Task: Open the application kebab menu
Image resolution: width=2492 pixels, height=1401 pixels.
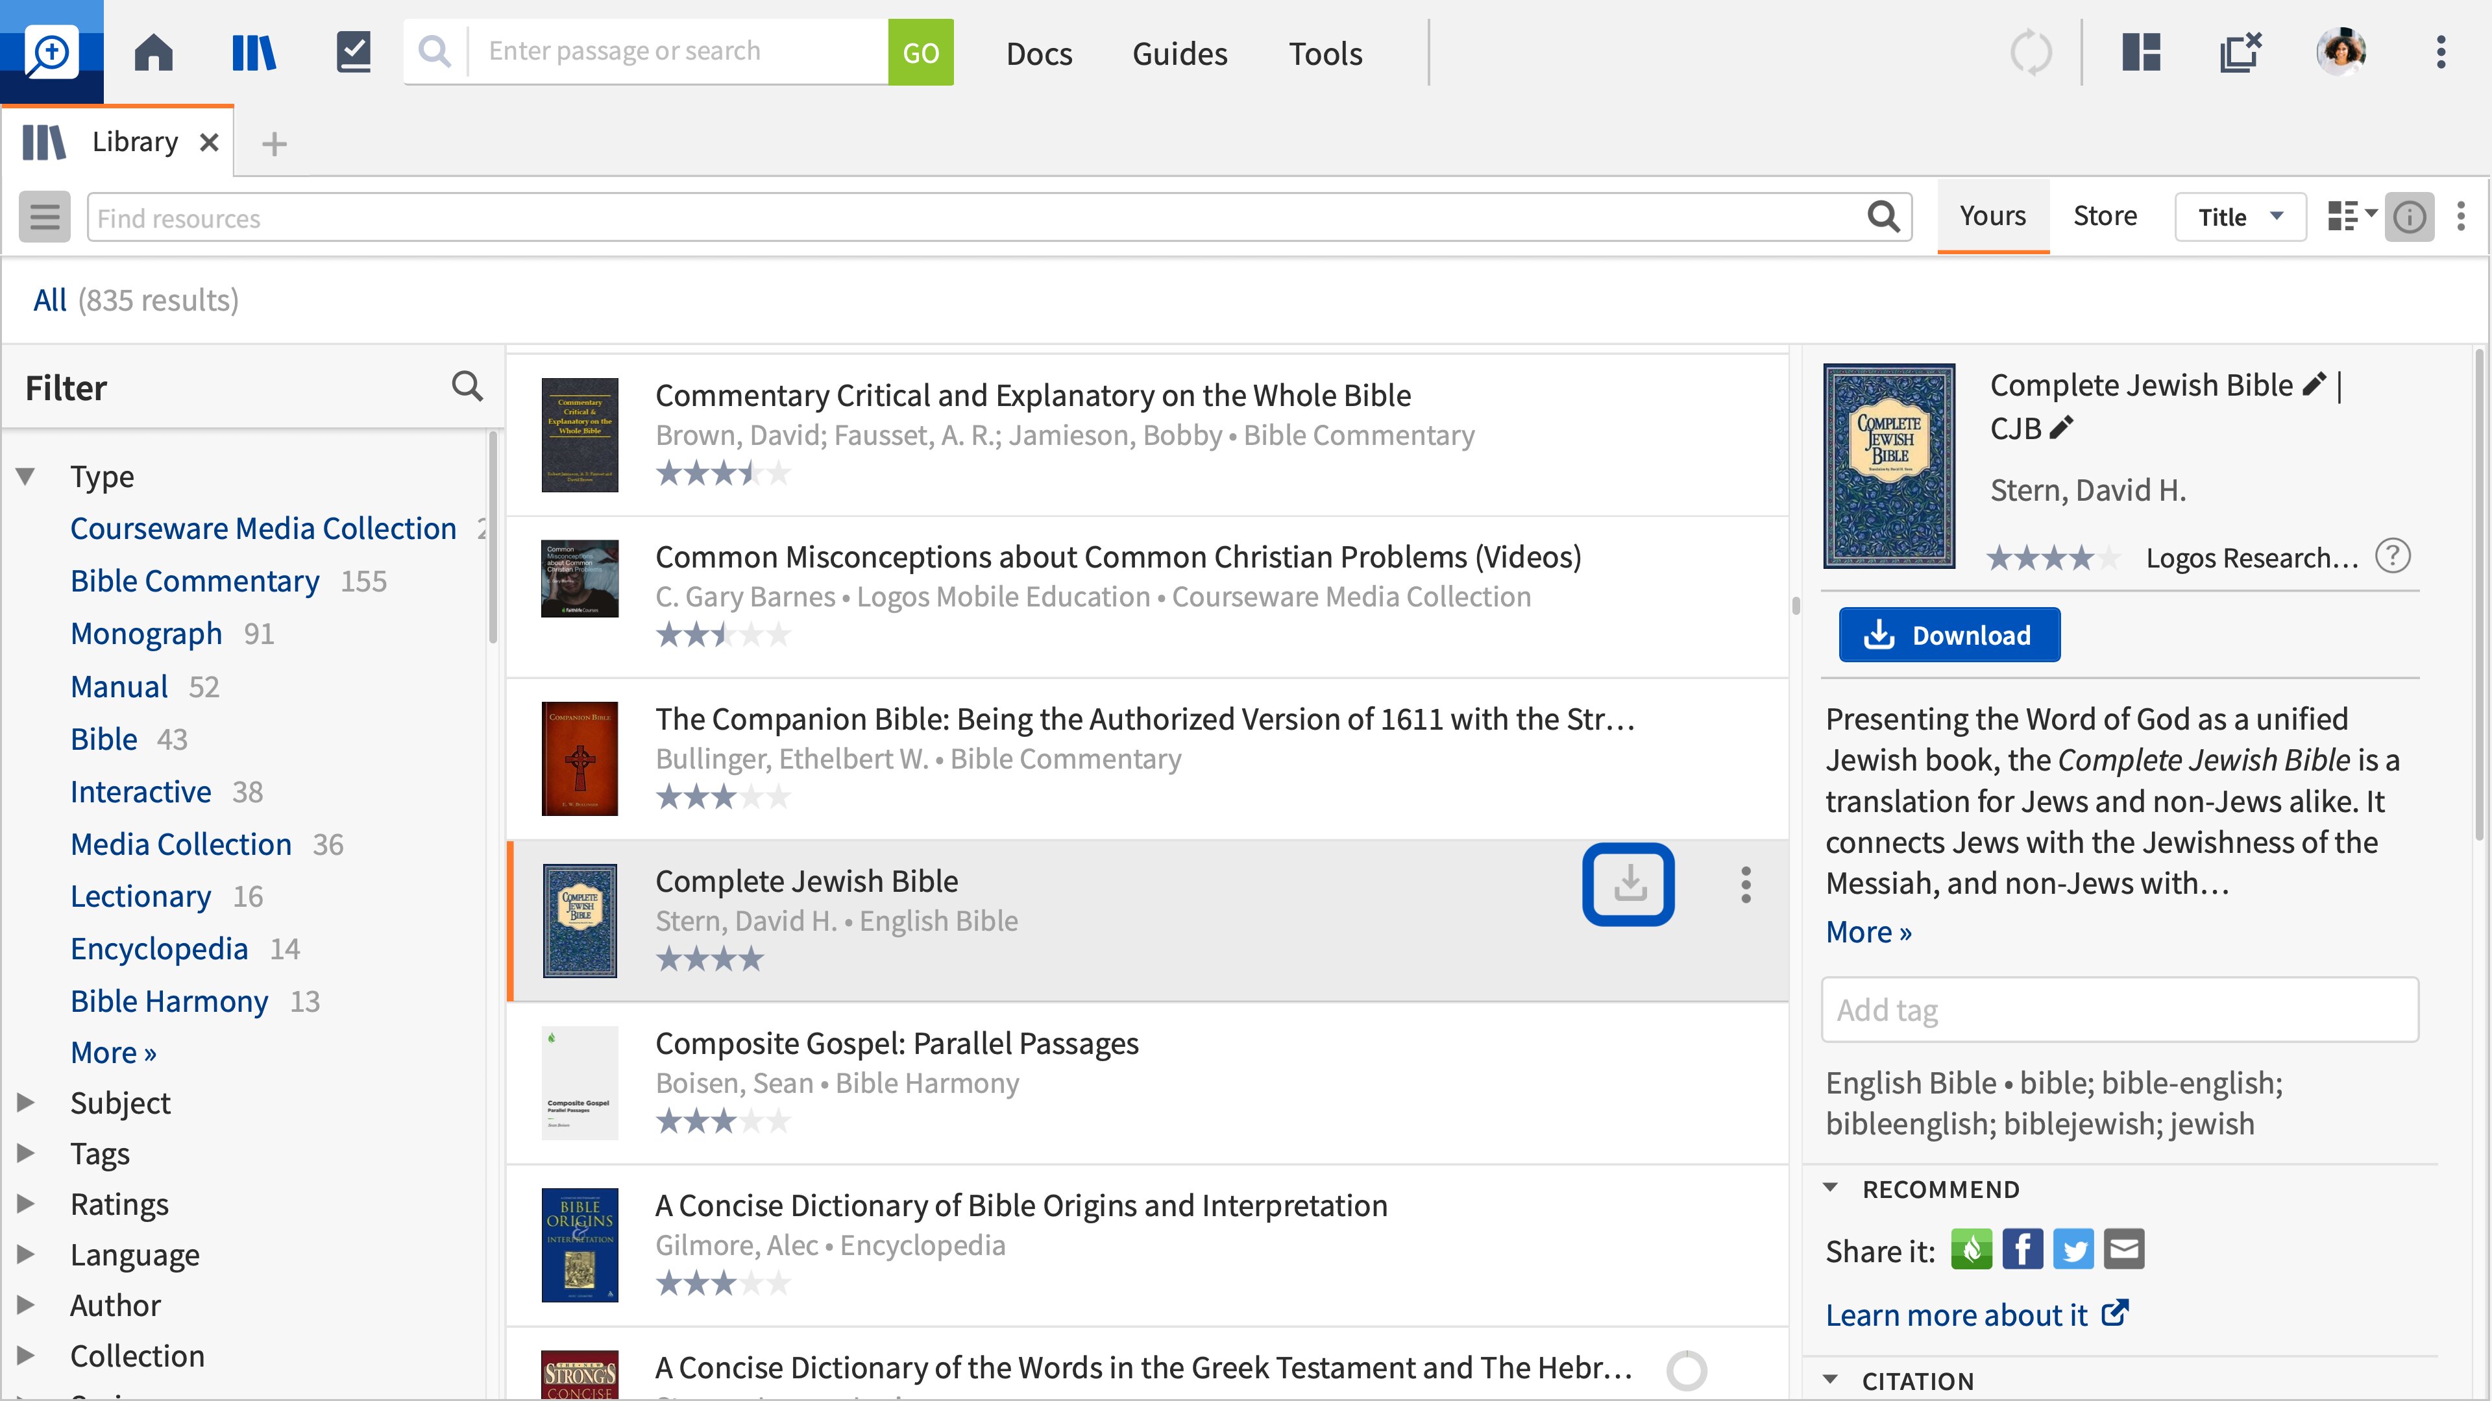Action: pos(2441,52)
